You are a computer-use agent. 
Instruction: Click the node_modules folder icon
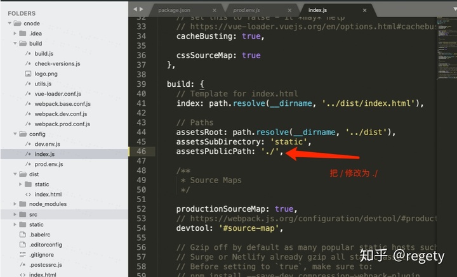coord(23,204)
